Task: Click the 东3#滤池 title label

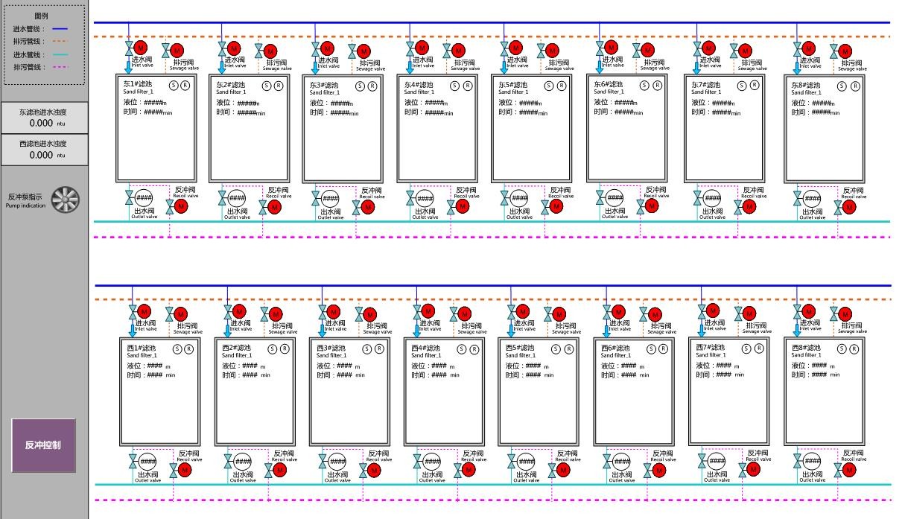Action: [324, 85]
